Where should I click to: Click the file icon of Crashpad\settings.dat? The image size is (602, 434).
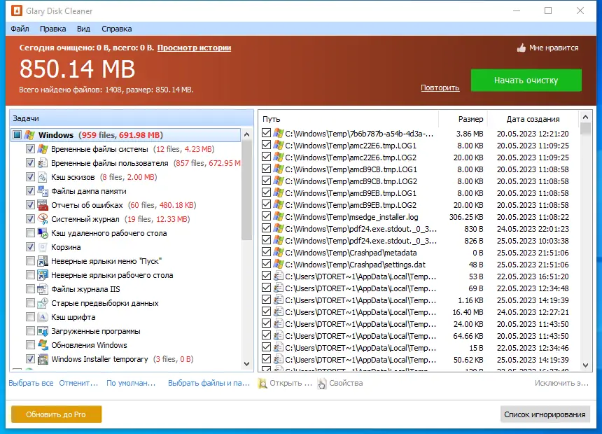[279, 264]
